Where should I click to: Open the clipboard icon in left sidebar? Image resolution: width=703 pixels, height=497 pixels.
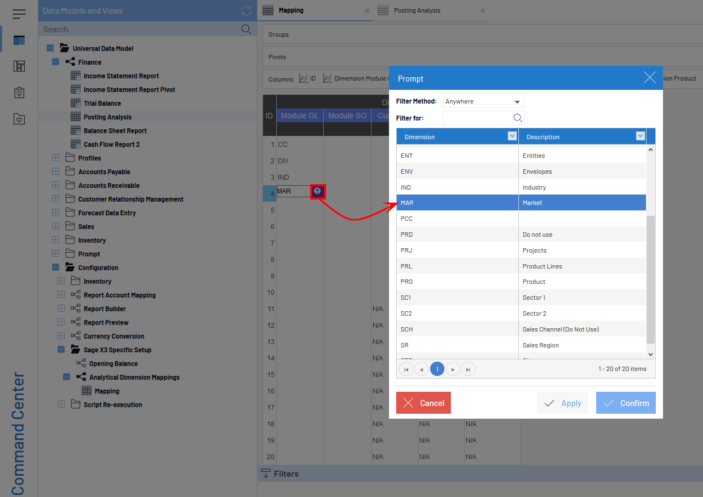pyautogui.click(x=19, y=93)
